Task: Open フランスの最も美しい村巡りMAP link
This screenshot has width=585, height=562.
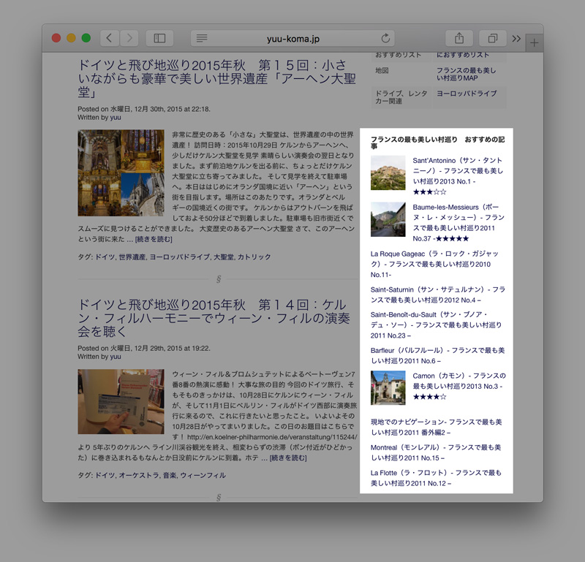Action: 467,74
